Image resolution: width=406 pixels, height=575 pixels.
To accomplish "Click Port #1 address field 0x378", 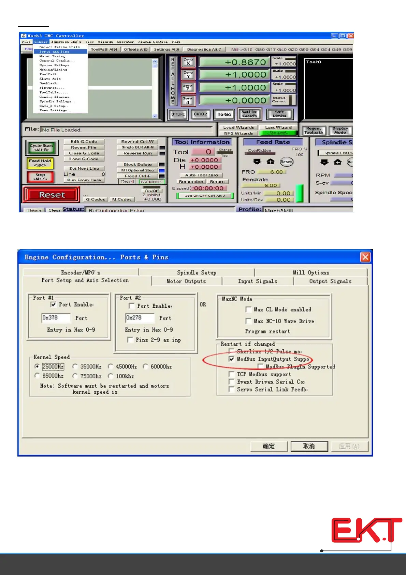I will [56, 318].
